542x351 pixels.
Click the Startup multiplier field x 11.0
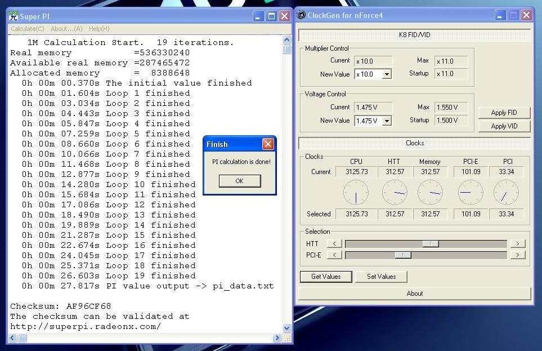(x=451, y=74)
